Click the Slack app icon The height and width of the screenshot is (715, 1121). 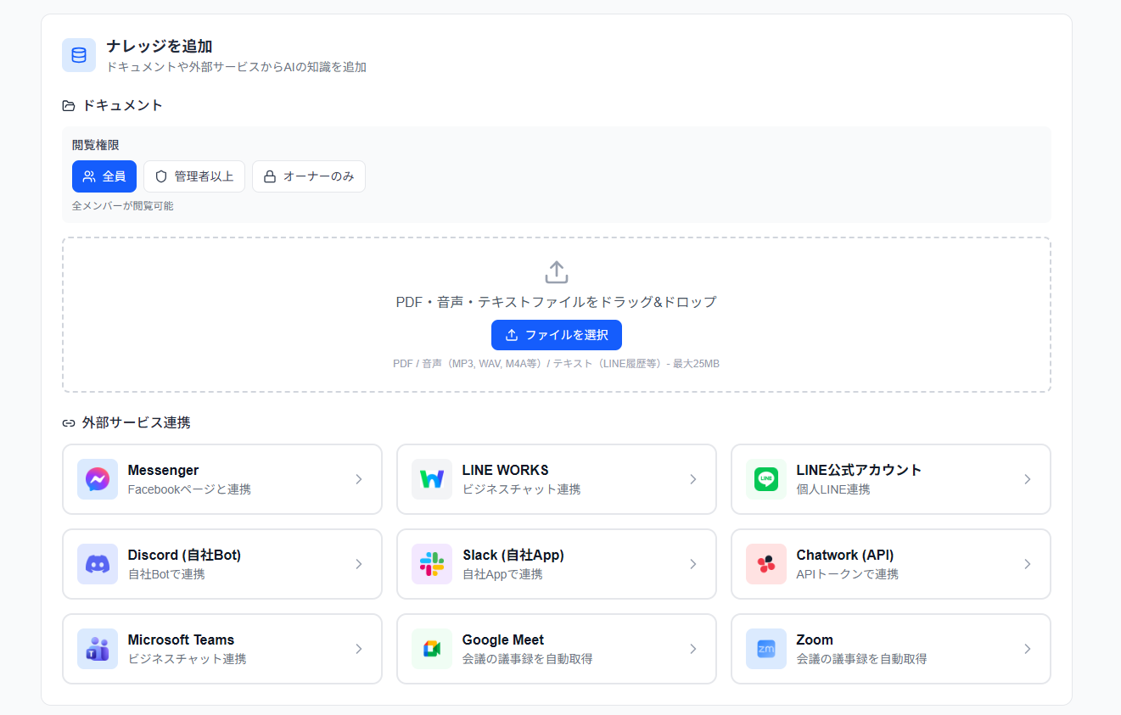(431, 563)
